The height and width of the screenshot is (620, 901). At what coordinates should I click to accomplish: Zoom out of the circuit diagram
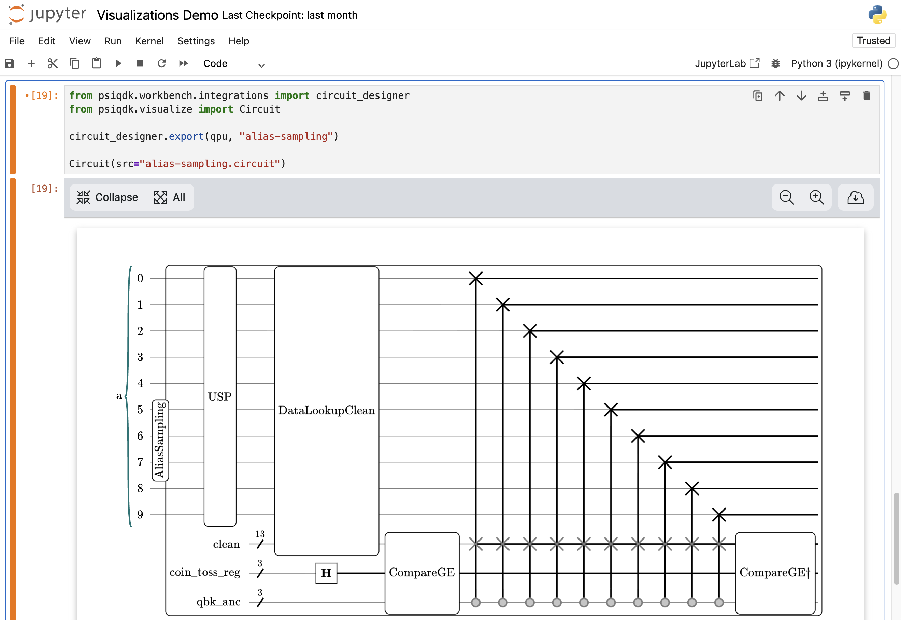point(786,197)
